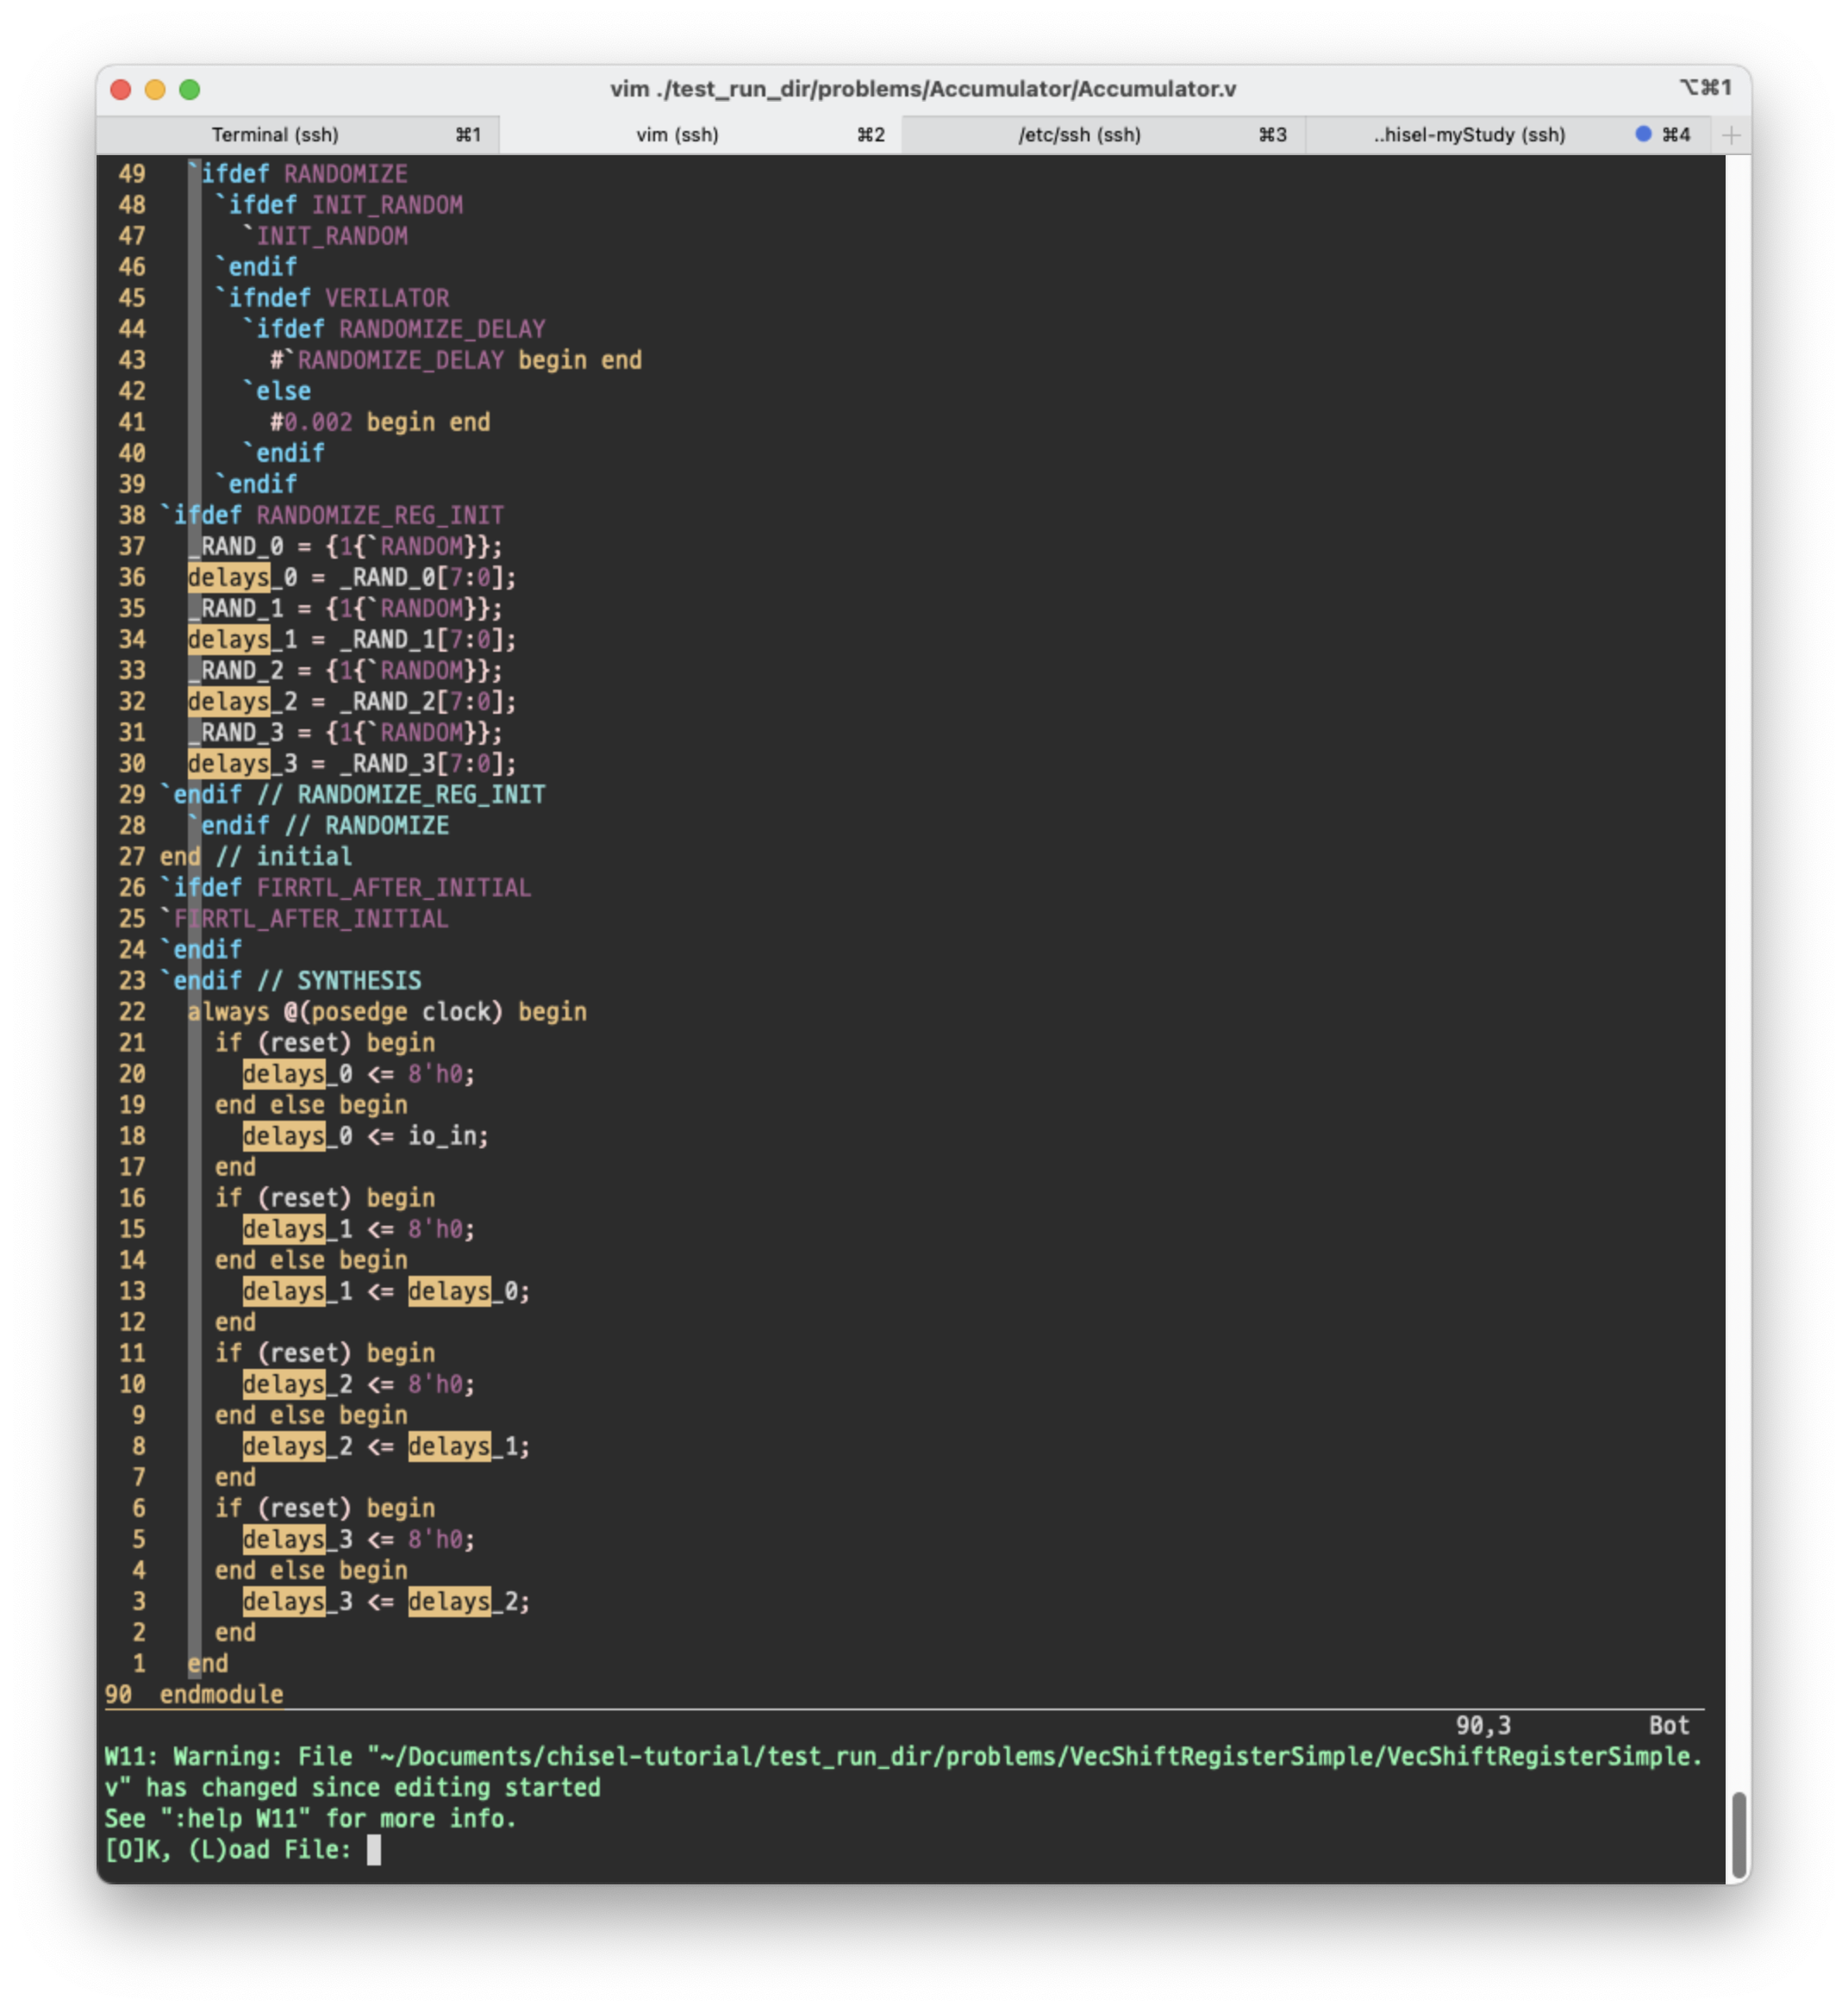Click '#0.002 begin end' line

[x=380, y=422]
